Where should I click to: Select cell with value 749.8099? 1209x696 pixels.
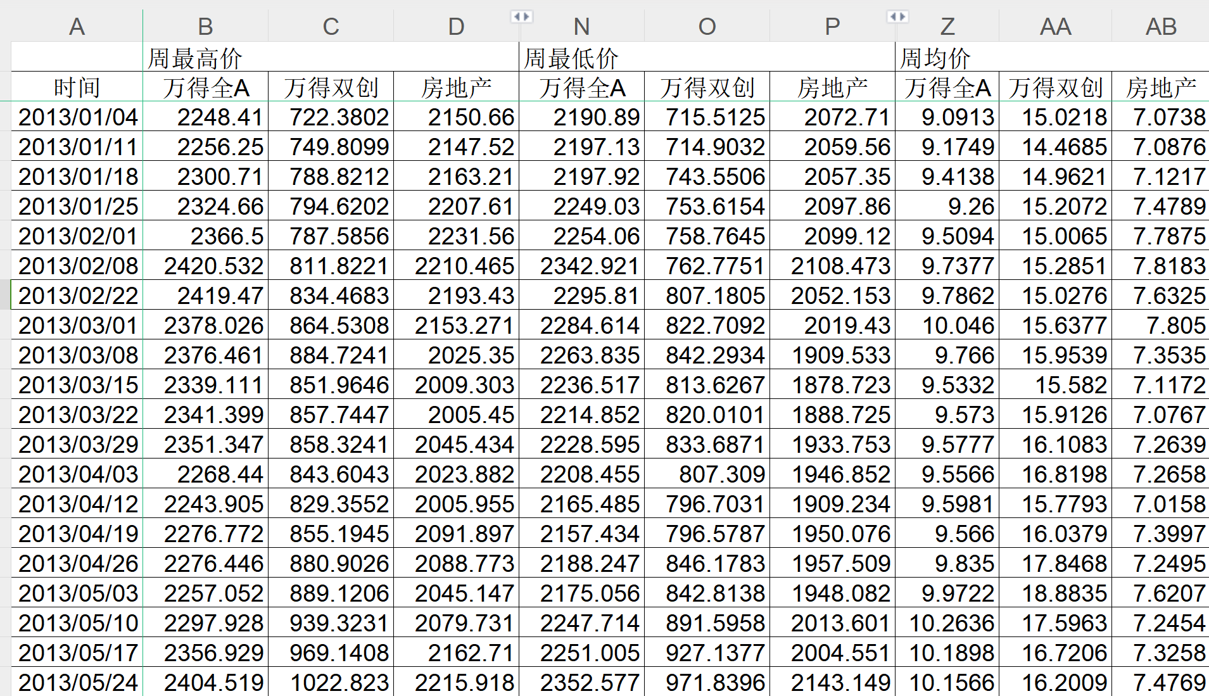331,146
